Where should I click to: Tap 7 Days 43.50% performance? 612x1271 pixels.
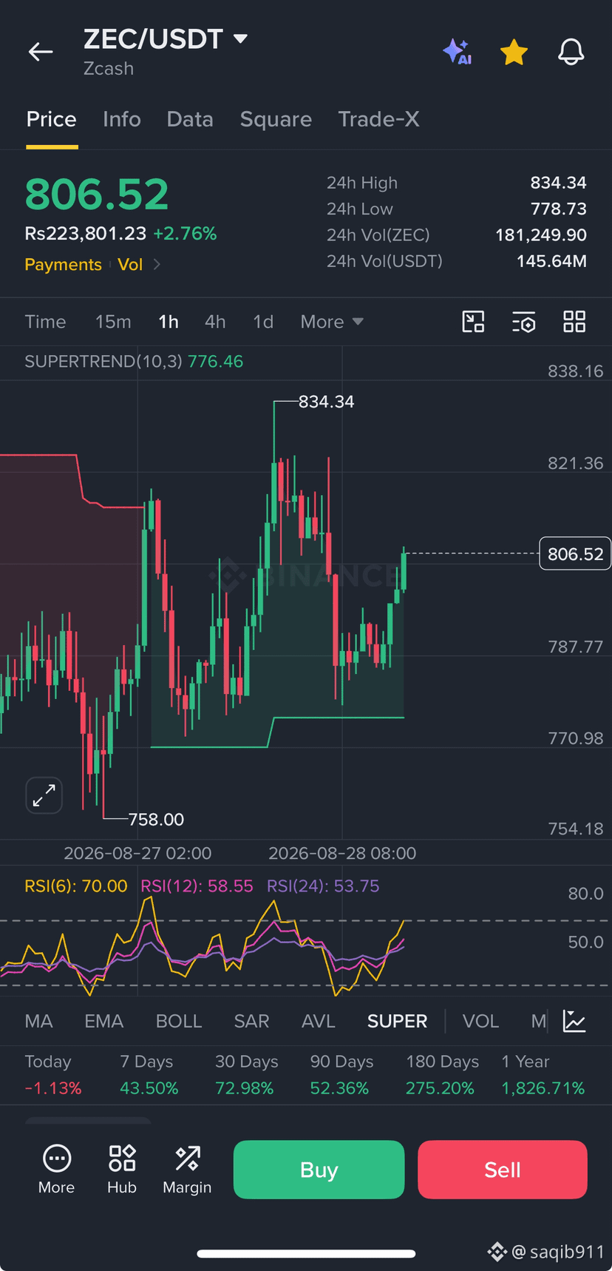[x=149, y=1075]
